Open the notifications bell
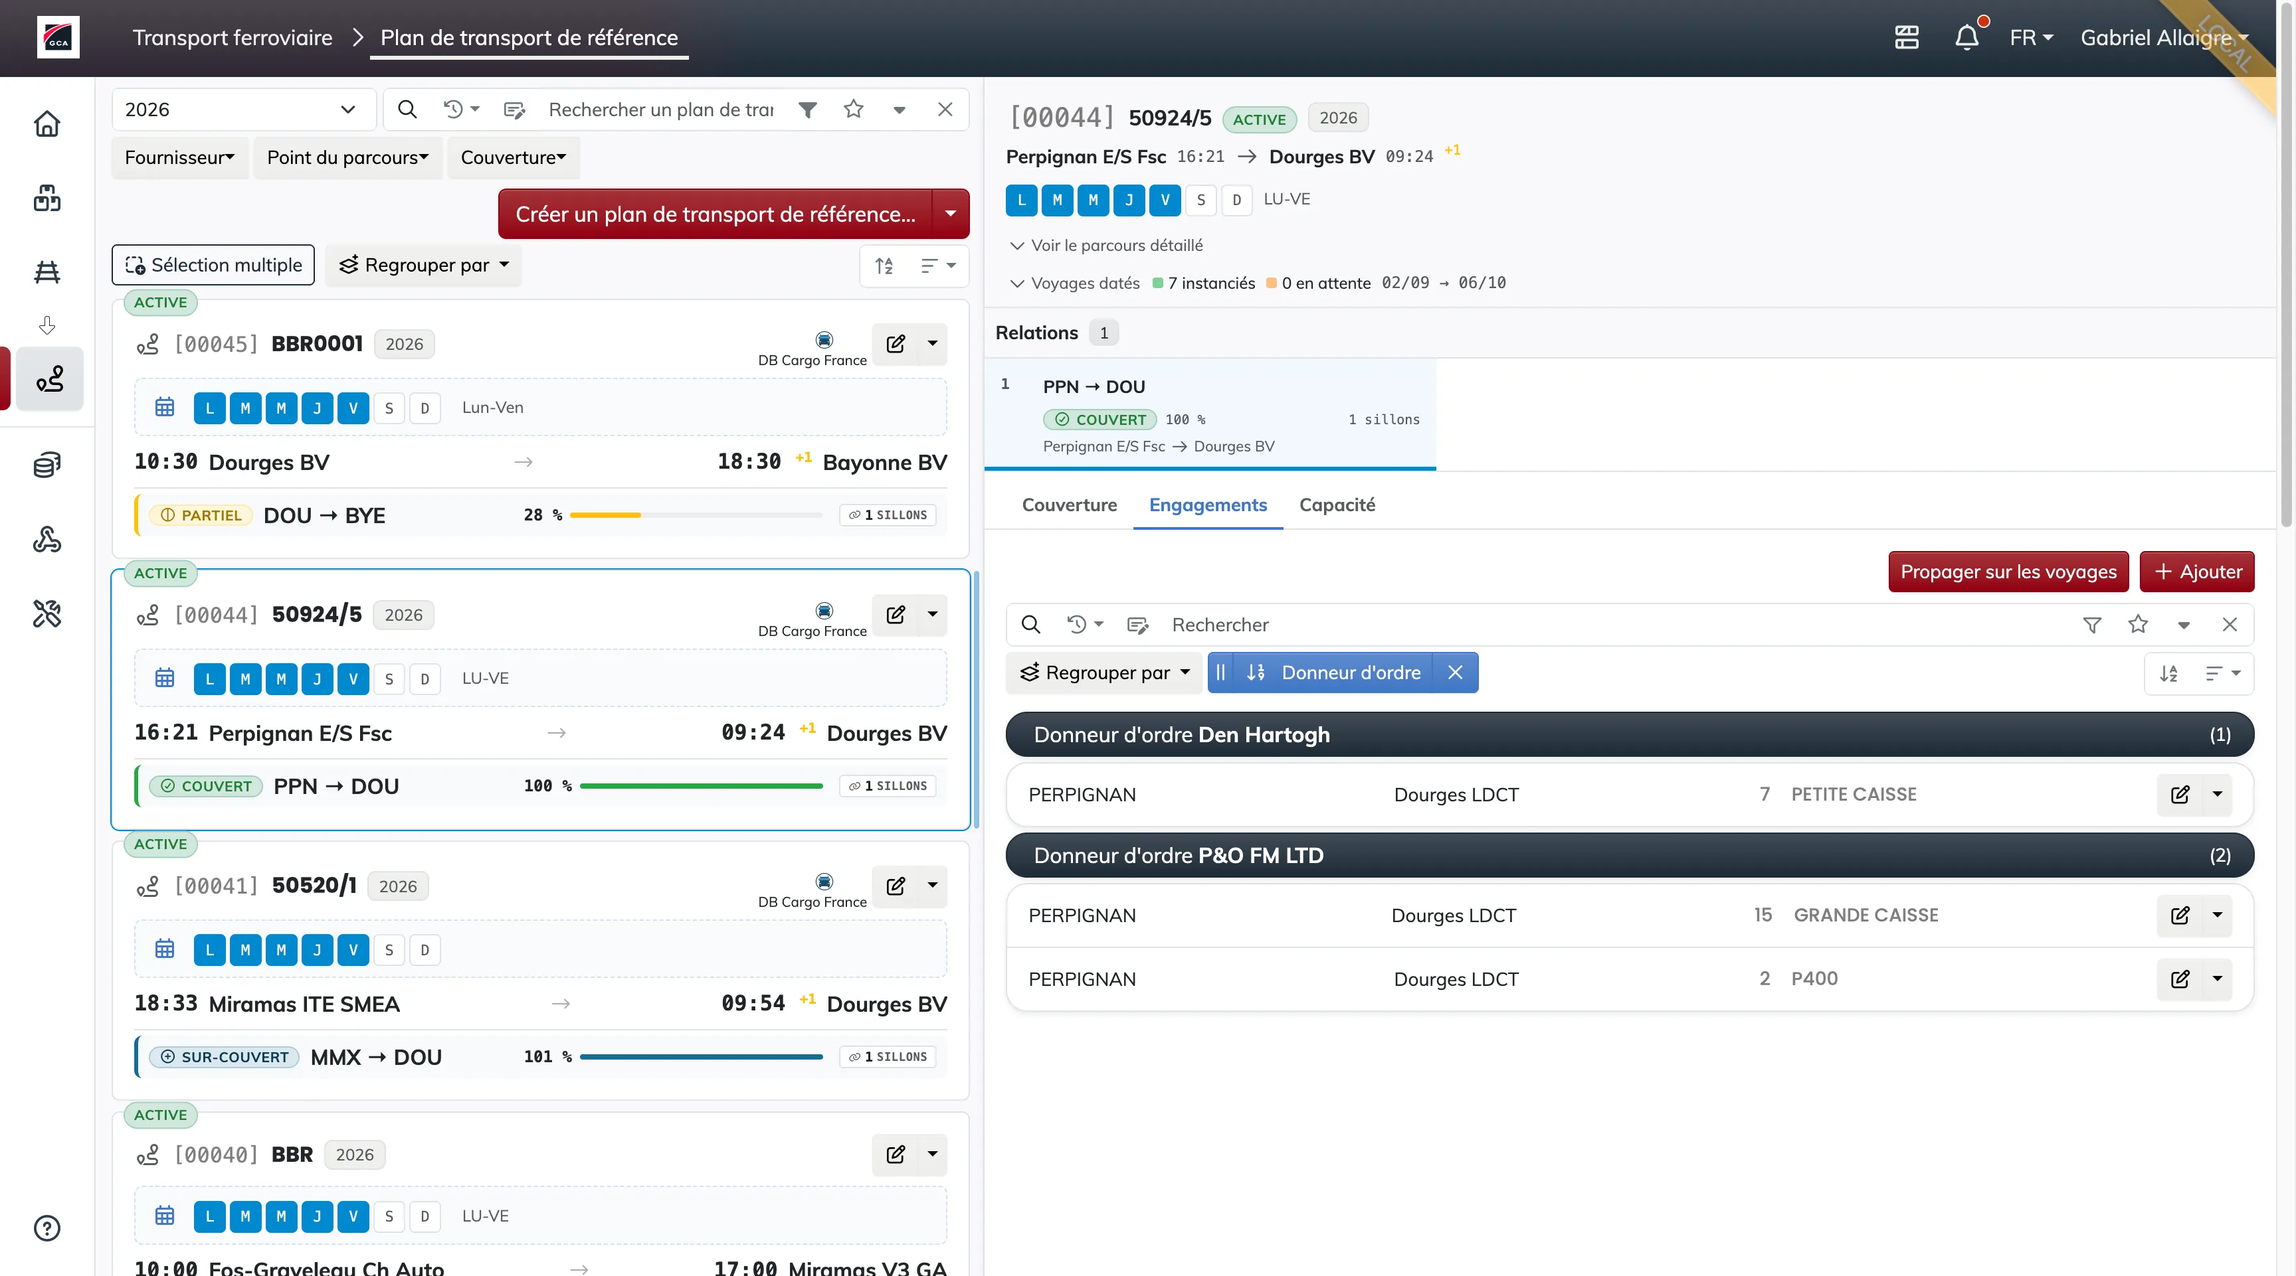This screenshot has width=2296, height=1276. coord(1967,37)
